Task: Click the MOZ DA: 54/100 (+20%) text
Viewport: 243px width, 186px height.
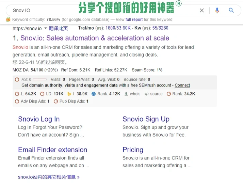Action: [35, 70]
